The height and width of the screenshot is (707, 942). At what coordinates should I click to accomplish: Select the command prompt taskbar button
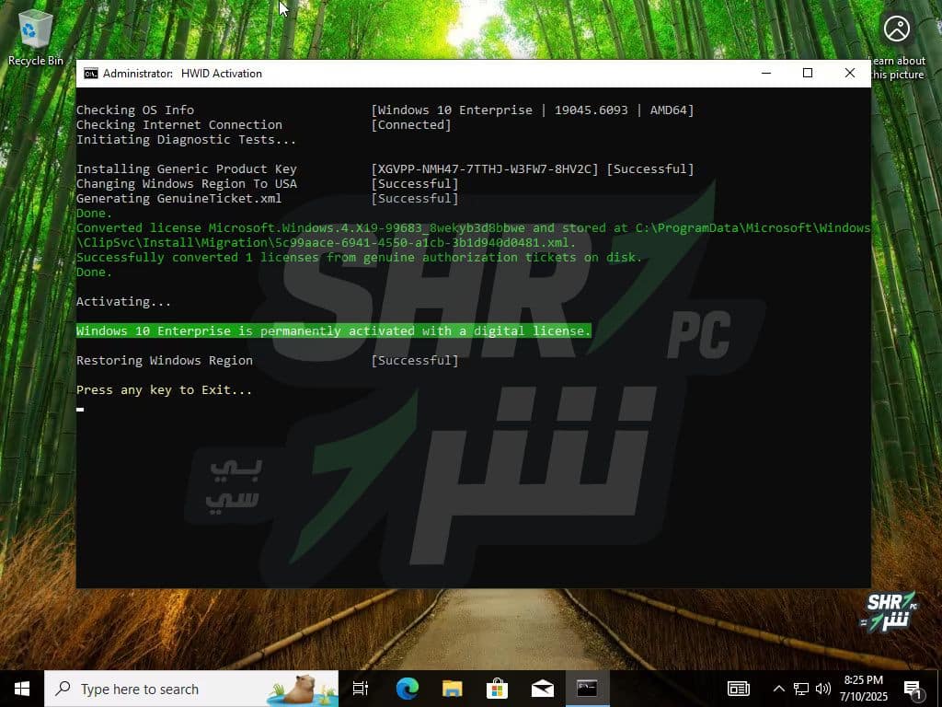pyautogui.click(x=587, y=689)
